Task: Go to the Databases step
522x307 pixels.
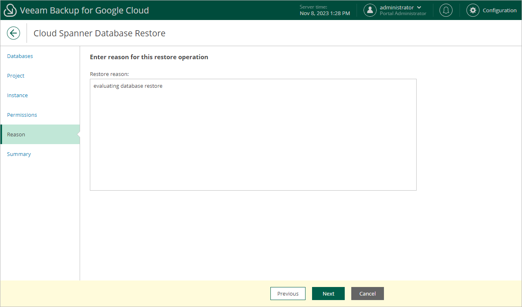Action: point(20,56)
